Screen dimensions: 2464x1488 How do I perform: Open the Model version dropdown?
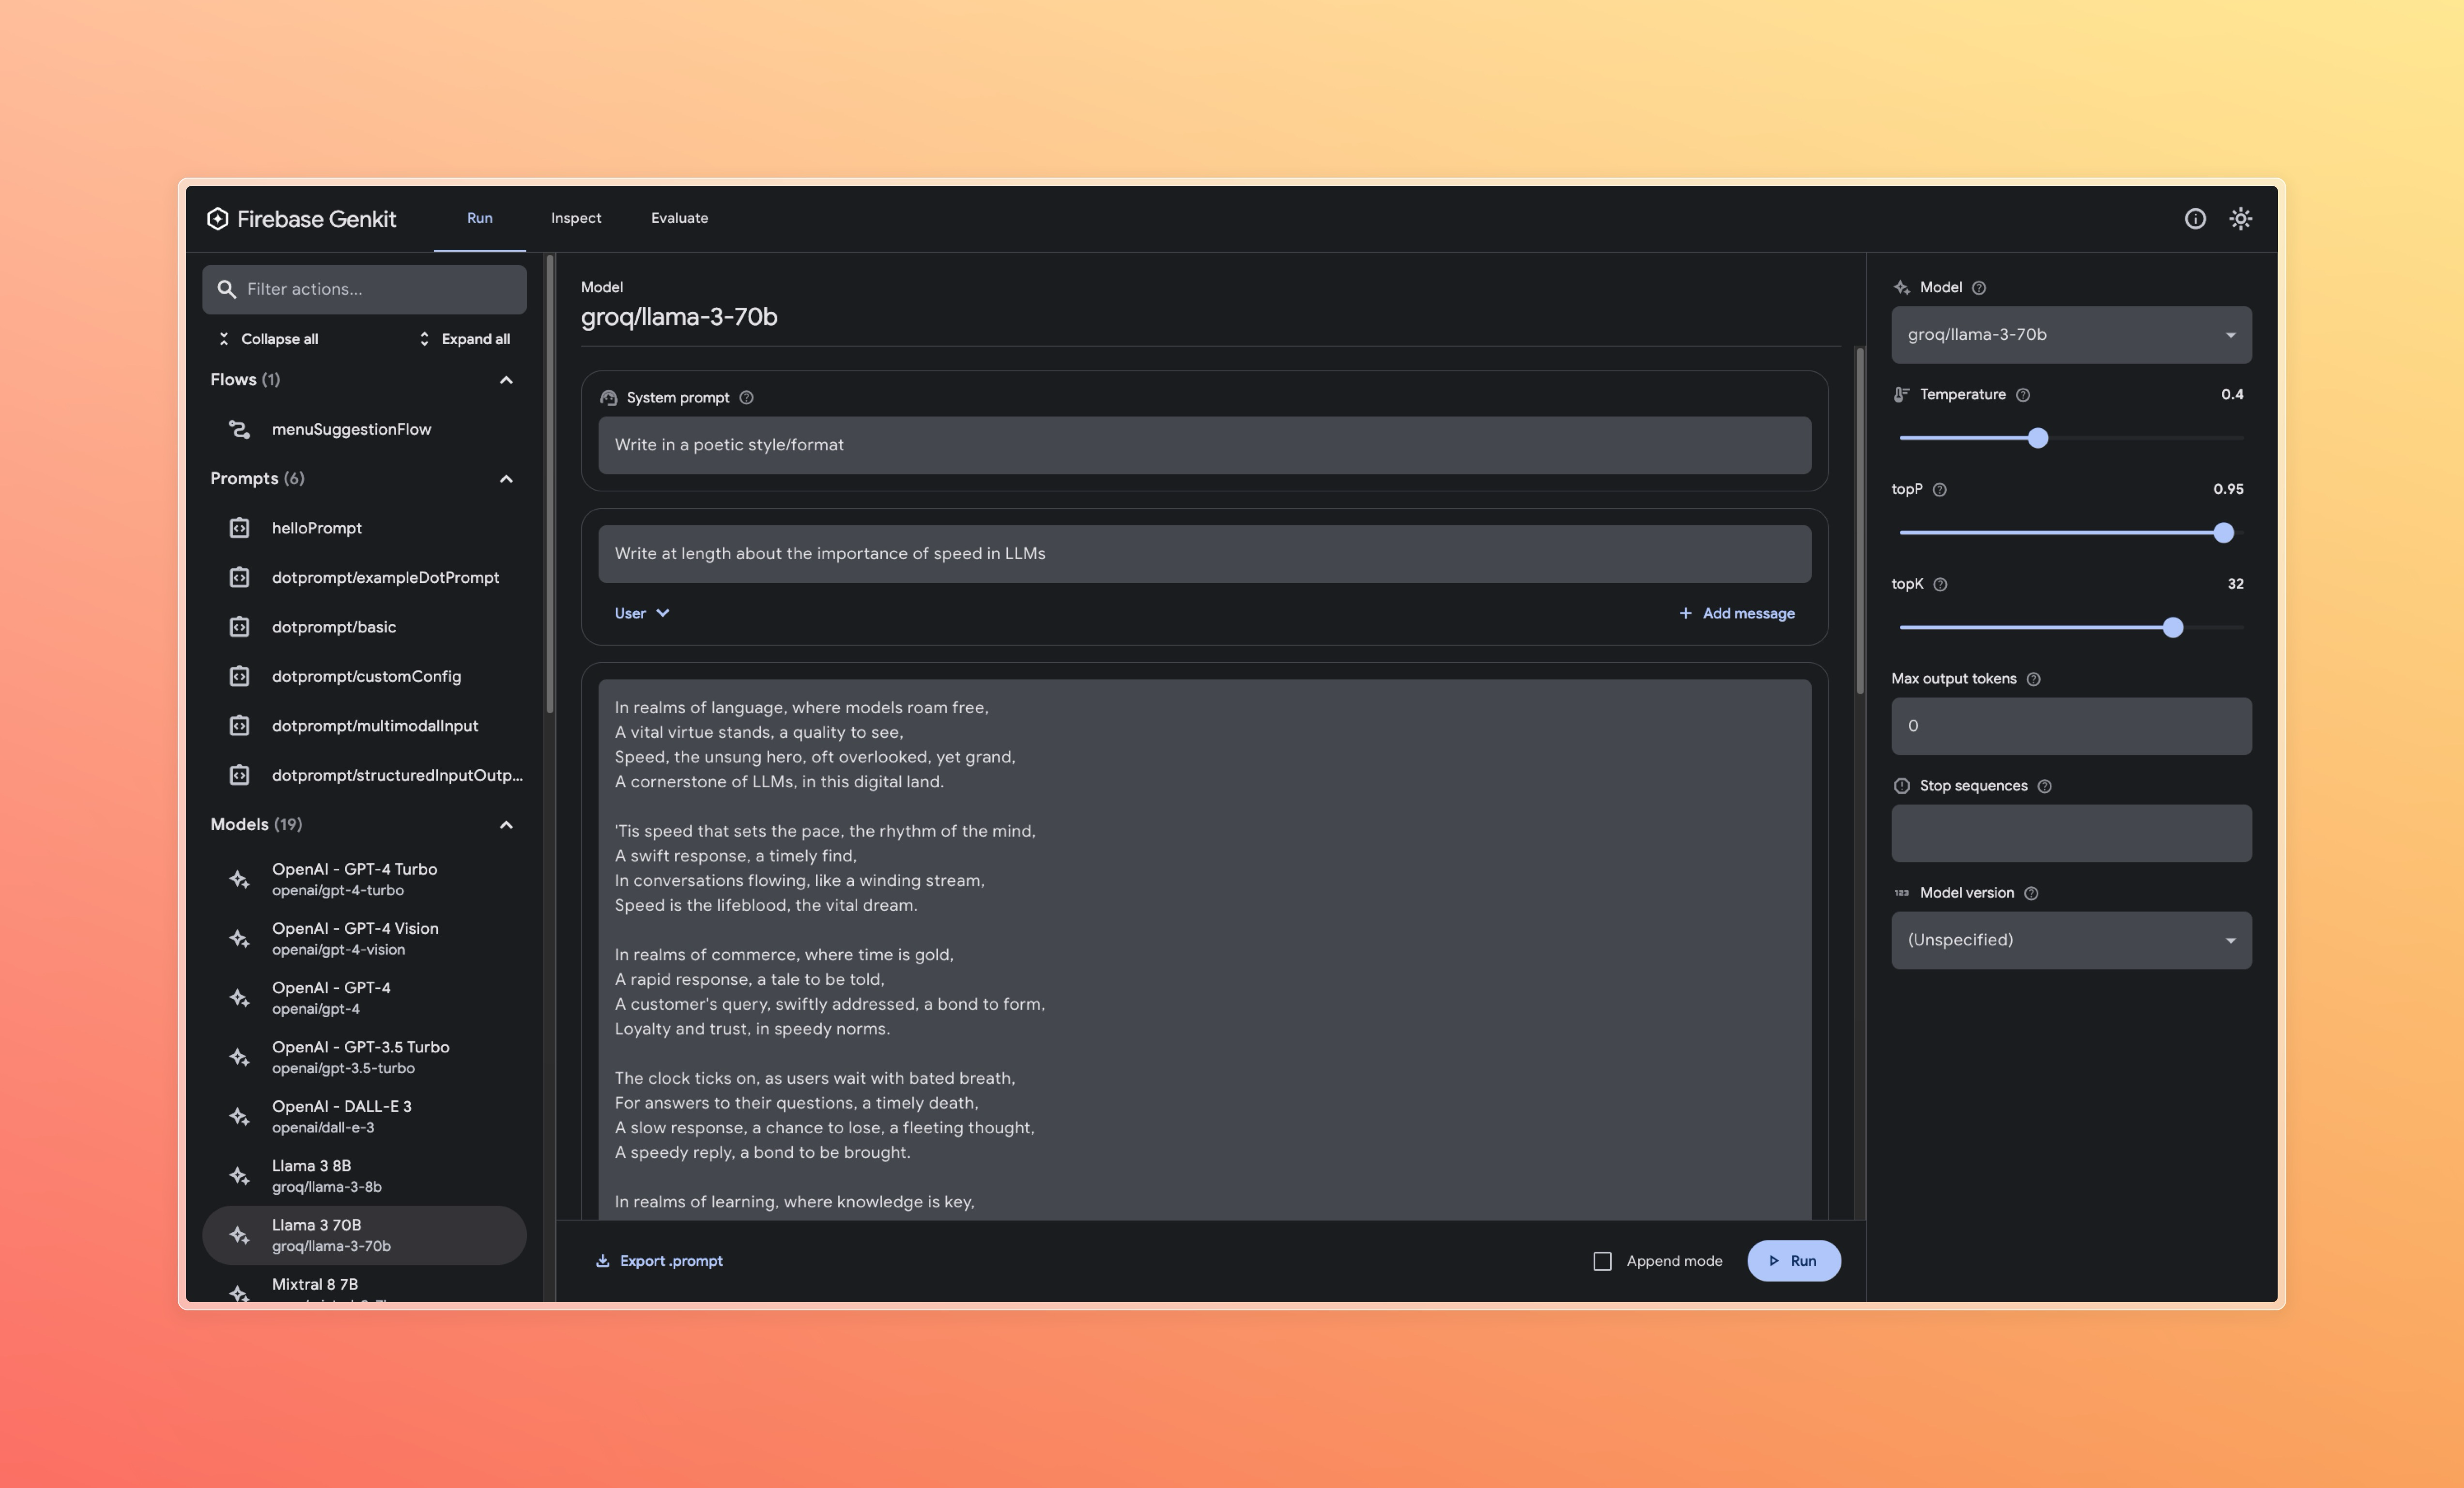pos(2070,941)
